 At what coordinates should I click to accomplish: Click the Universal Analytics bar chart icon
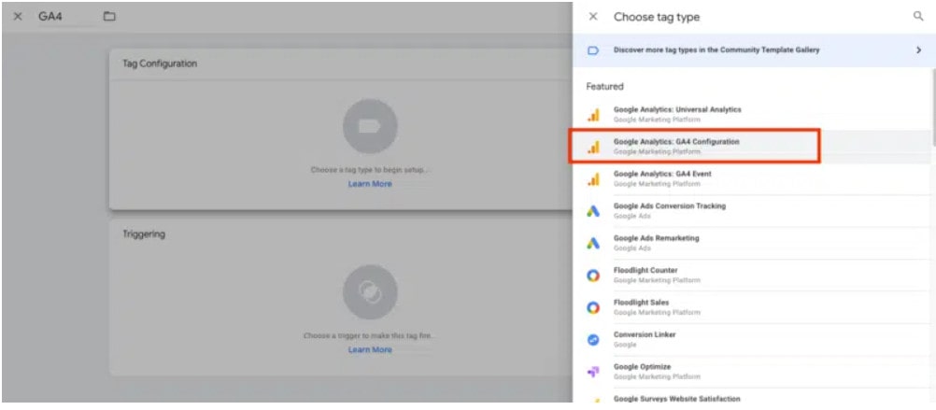pos(593,115)
